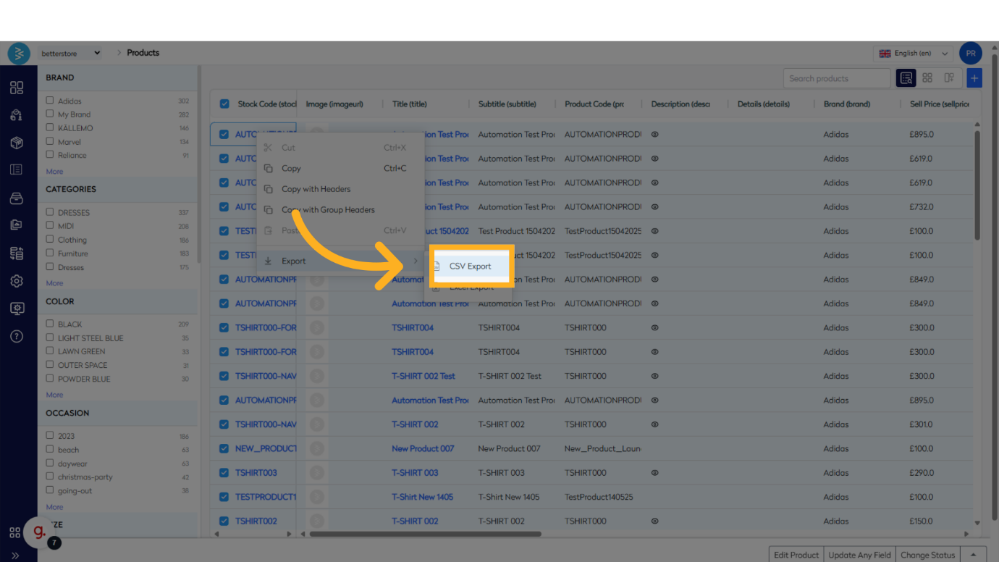Click the blue plus add product button
The height and width of the screenshot is (562, 999).
974,78
